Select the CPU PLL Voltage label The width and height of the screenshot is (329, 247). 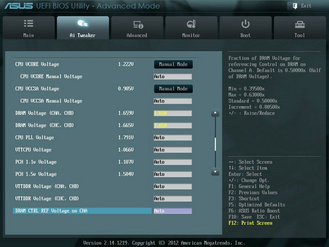pyautogui.click(x=35, y=138)
